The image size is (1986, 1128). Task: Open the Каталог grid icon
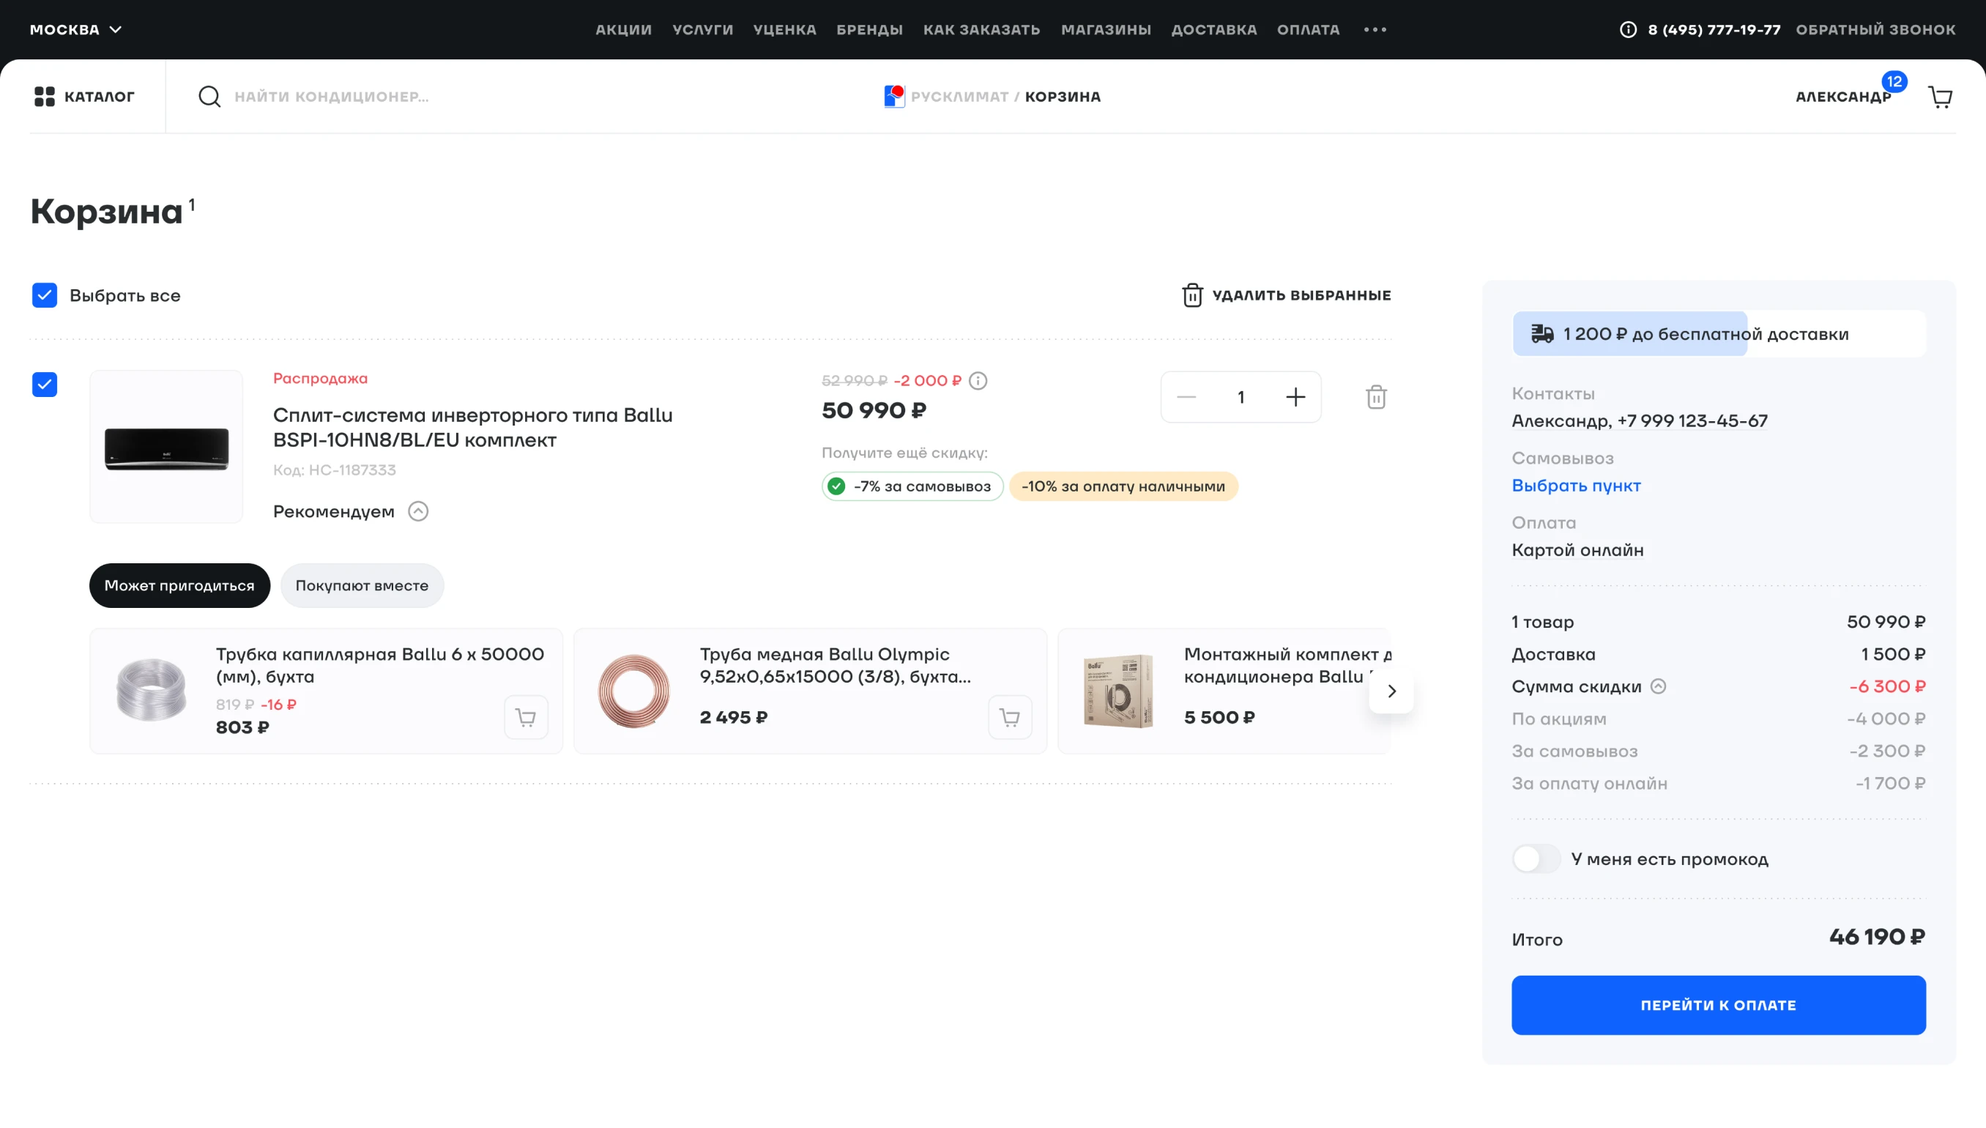[x=45, y=97]
